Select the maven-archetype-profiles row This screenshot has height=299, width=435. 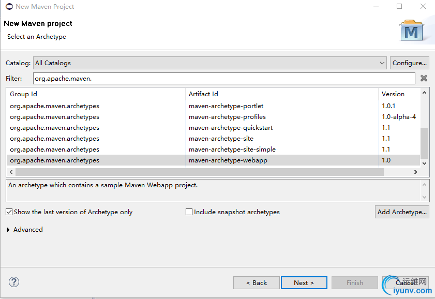213,117
